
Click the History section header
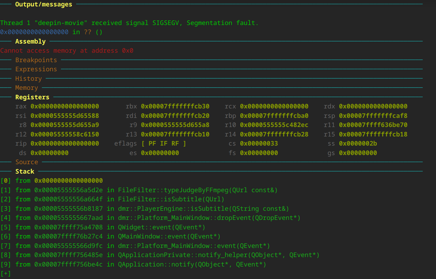tap(28, 79)
